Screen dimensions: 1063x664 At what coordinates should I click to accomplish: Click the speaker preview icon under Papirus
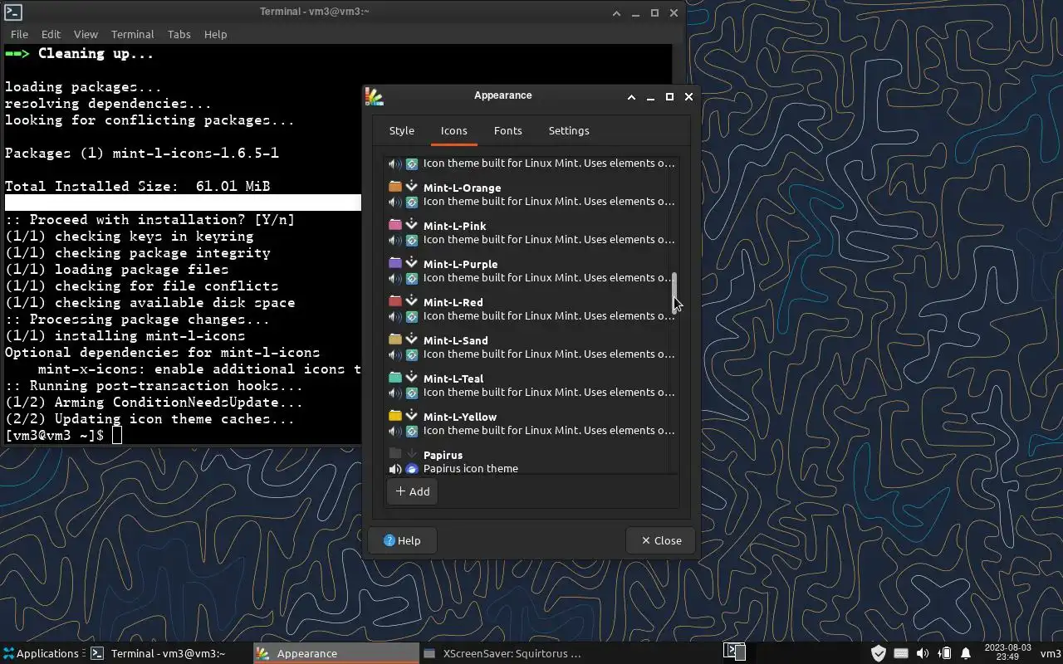pos(395,469)
